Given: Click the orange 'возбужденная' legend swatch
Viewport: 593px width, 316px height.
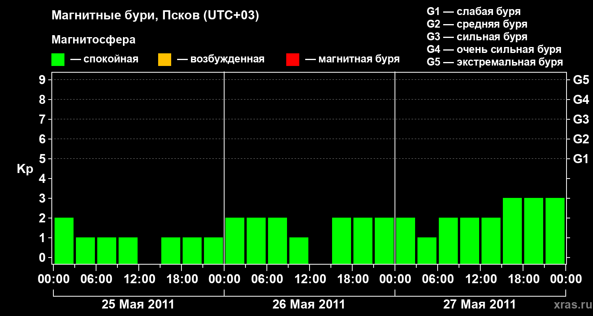Looking at the screenshot, I should tap(164, 60).
